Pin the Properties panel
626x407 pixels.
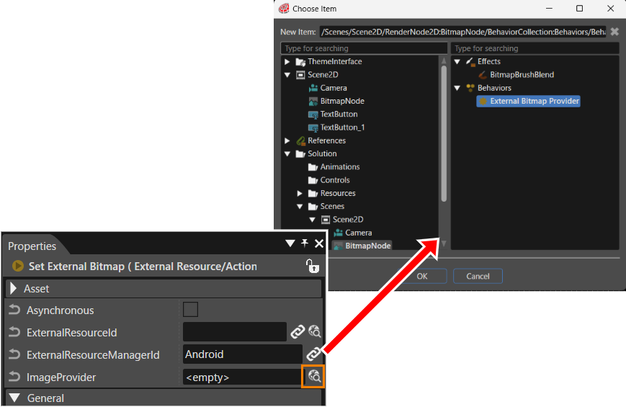[x=305, y=243]
